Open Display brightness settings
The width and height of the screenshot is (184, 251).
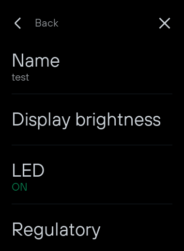pos(92,119)
